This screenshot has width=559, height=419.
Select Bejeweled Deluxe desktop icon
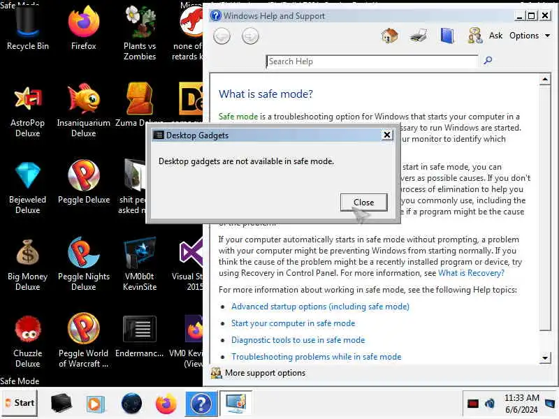(27, 187)
